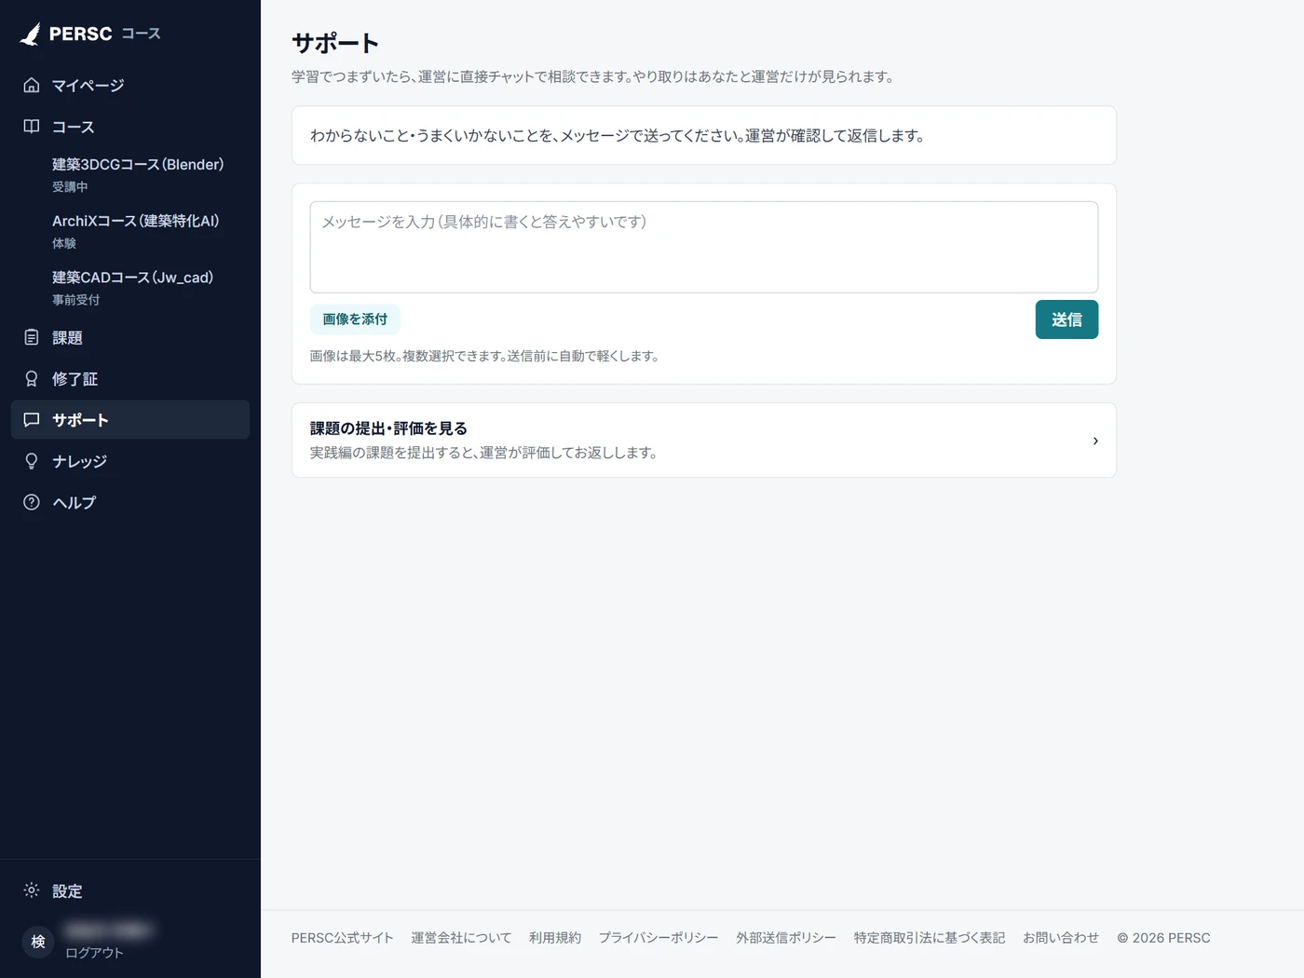Click the 体験 status under the ArchiX course
Image resolution: width=1304 pixels, height=978 pixels.
(64, 243)
